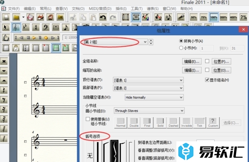Toggle 显示组名 checkbox
This screenshot has width=249, height=162.
(x=207, y=80)
